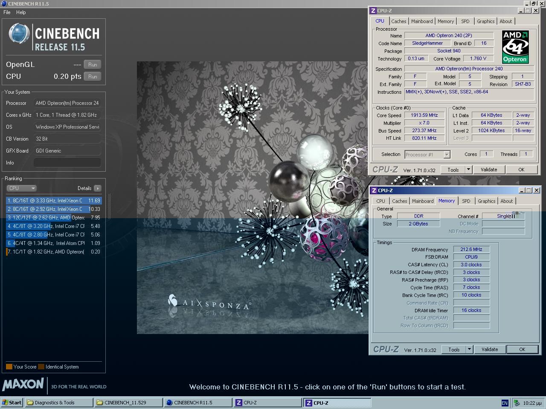Click Validate in top CPU-Z window
The height and width of the screenshot is (409, 546).
click(489, 170)
